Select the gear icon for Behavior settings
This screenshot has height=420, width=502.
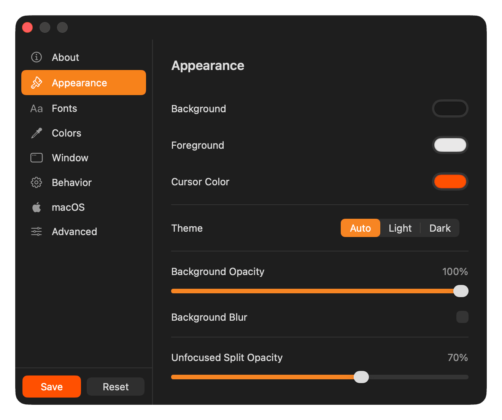[36, 182]
